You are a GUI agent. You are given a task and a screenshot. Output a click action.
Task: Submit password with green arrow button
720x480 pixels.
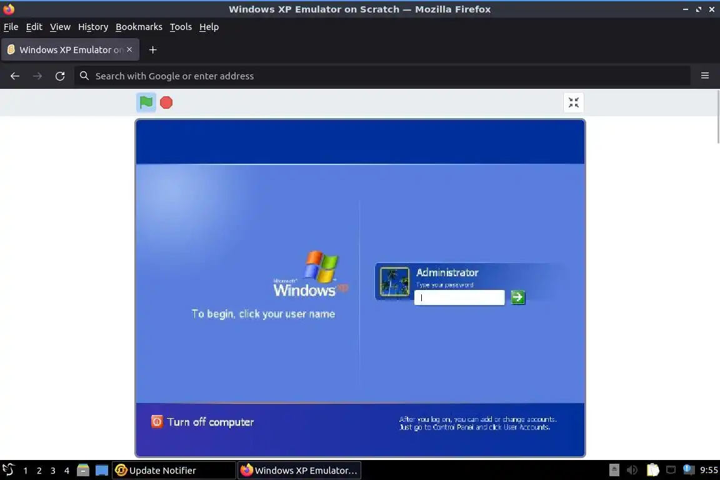[x=518, y=297]
